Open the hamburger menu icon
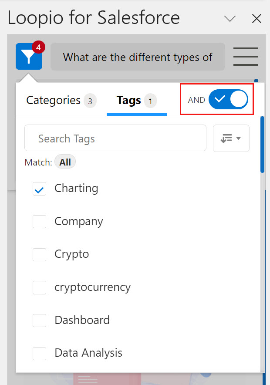 [246, 57]
